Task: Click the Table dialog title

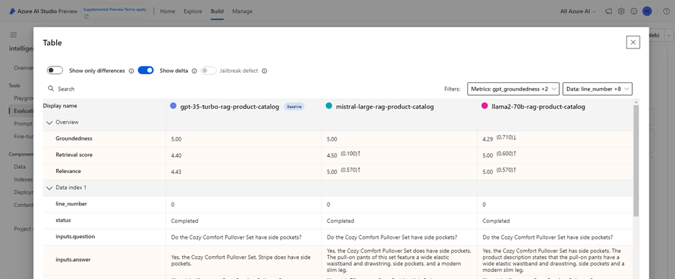Action: point(53,43)
